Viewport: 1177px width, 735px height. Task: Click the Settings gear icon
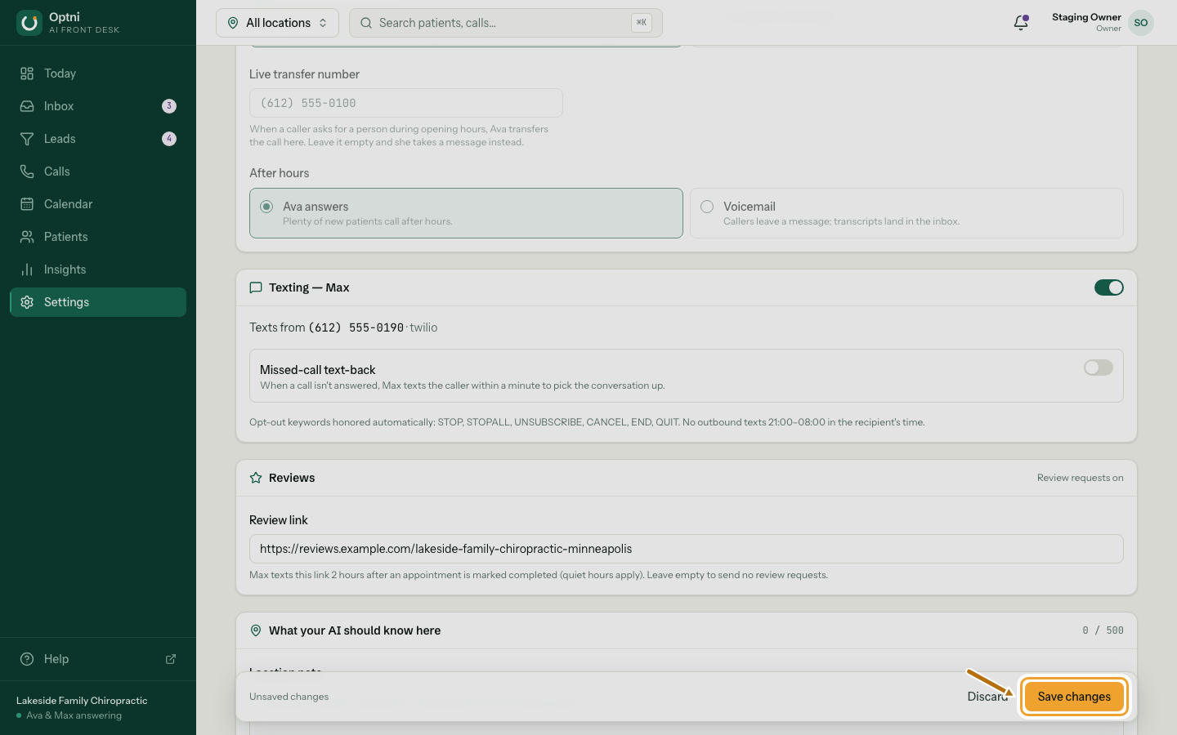27,302
